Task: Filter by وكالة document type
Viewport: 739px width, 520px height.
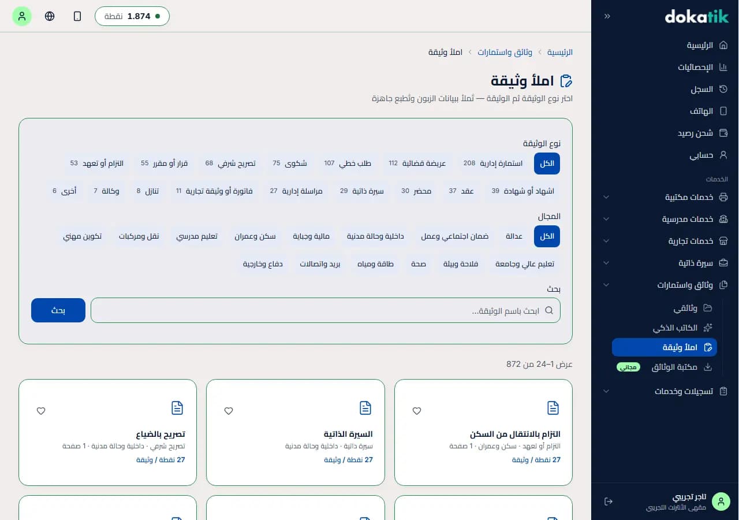Action: [x=106, y=191]
